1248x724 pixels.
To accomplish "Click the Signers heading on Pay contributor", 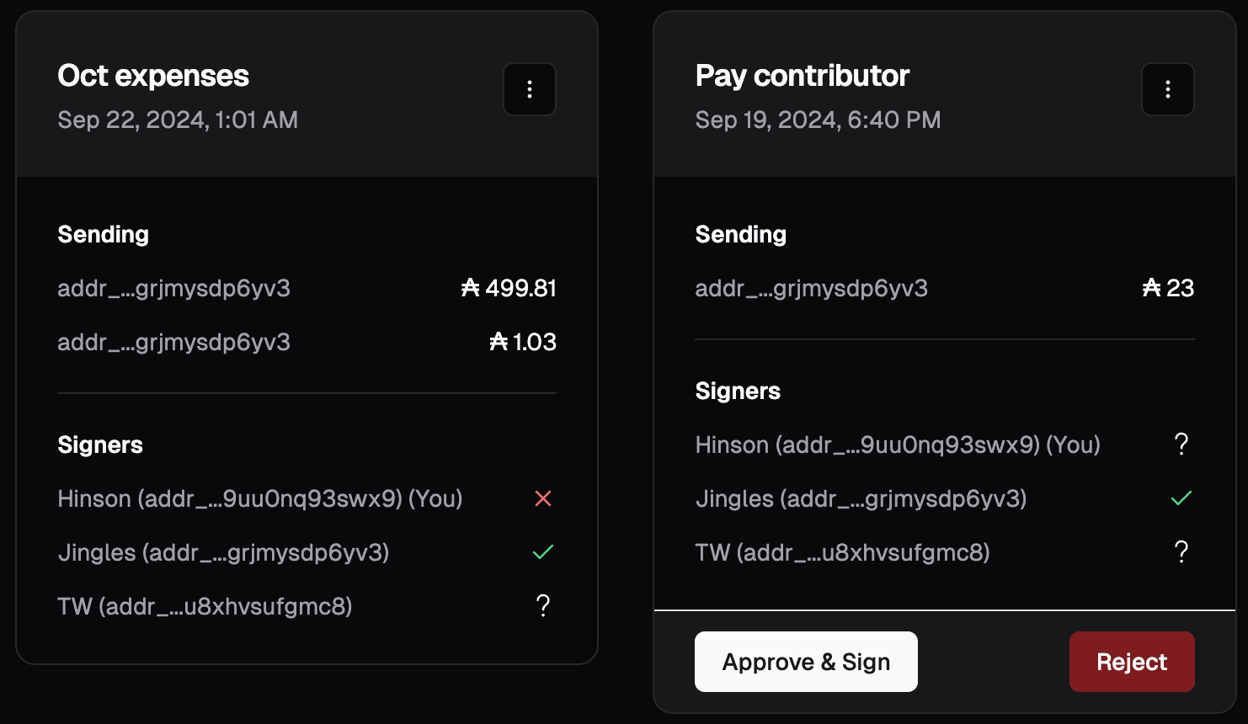I will [x=738, y=391].
